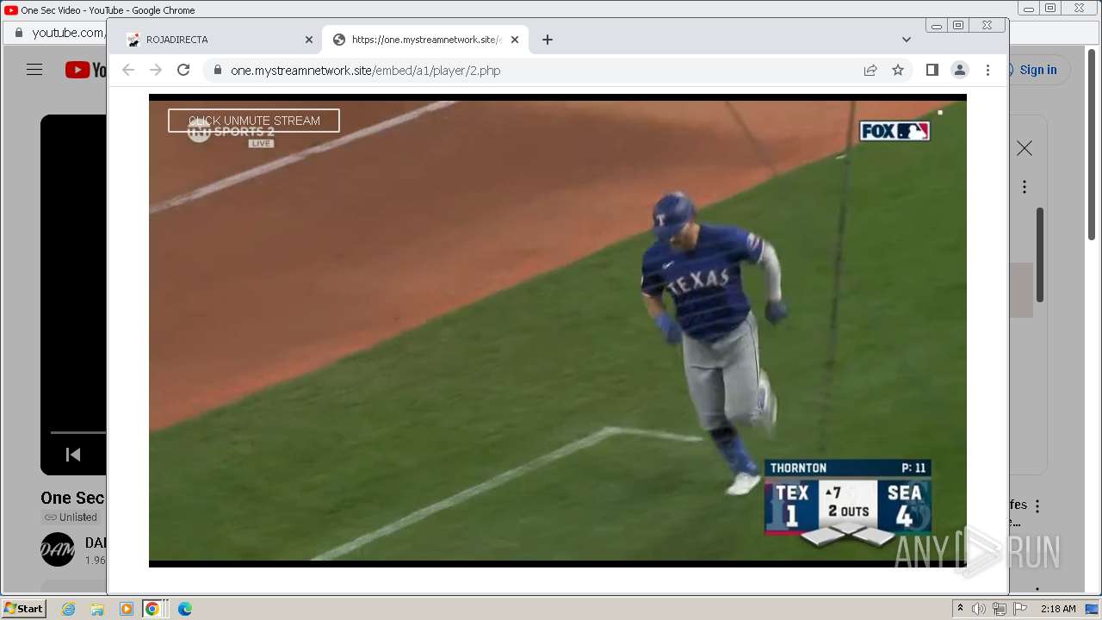This screenshot has width=1102, height=620.
Task: Close the YouTube side panel with X
Action: pos(1025,149)
